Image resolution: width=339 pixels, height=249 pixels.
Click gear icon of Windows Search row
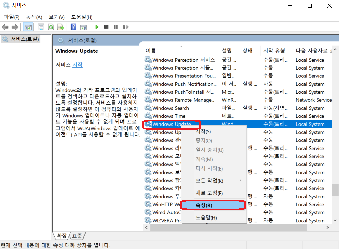[148, 108]
